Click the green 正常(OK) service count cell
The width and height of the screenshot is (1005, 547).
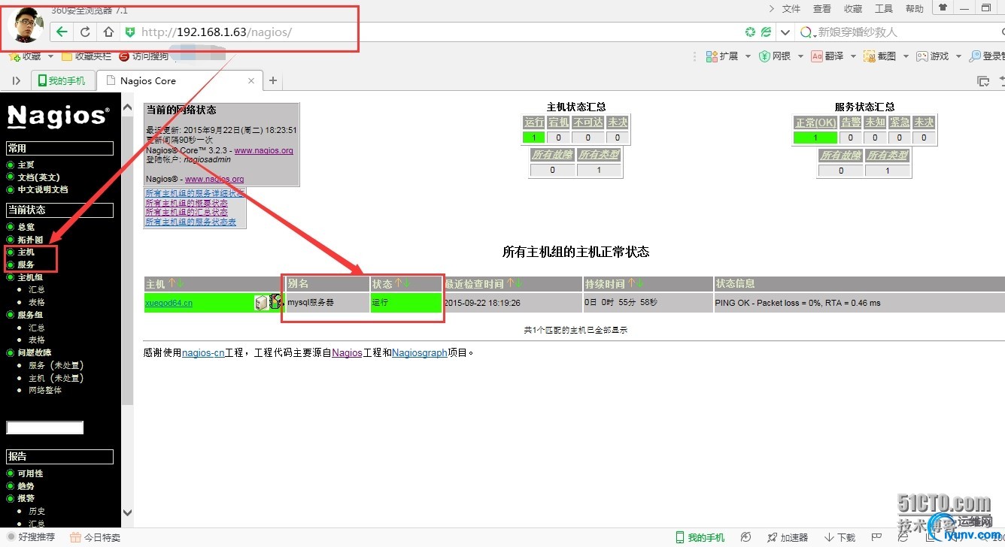click(x=815, y=138)
